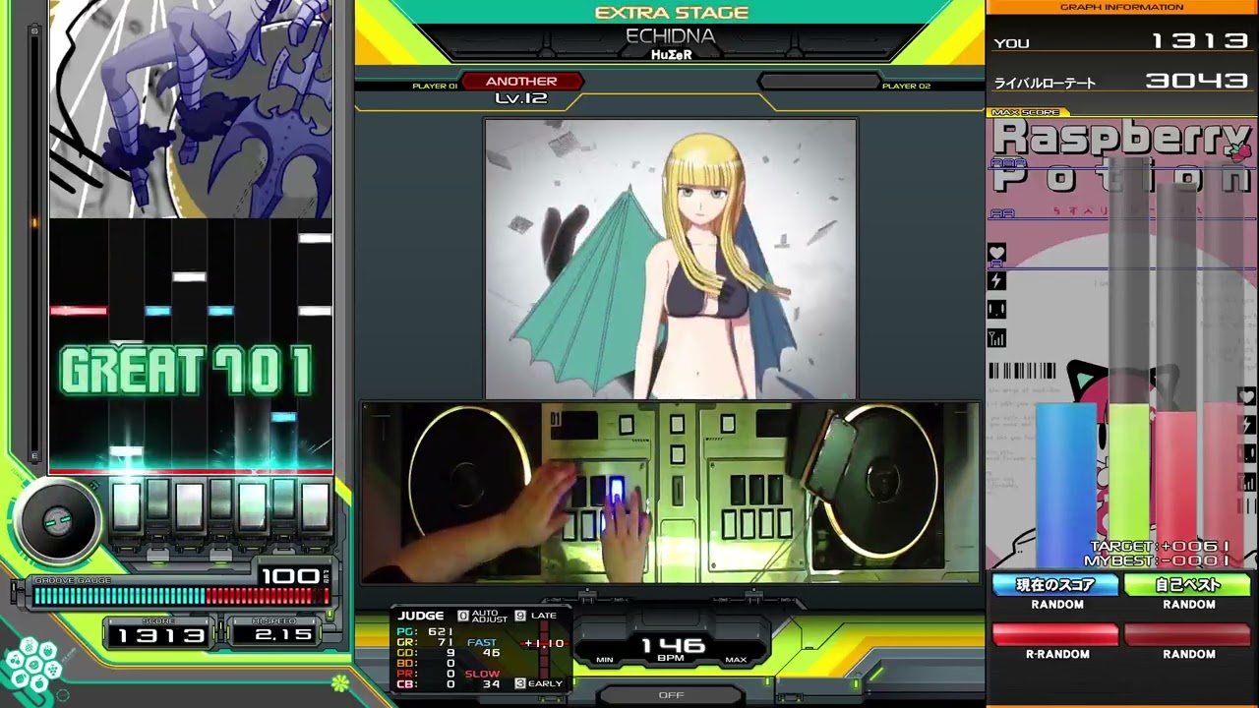Viewport: 1259px width, 708px height.
Task: Click the ライバルローテート 3043 row
Action: coord(1121,83)
